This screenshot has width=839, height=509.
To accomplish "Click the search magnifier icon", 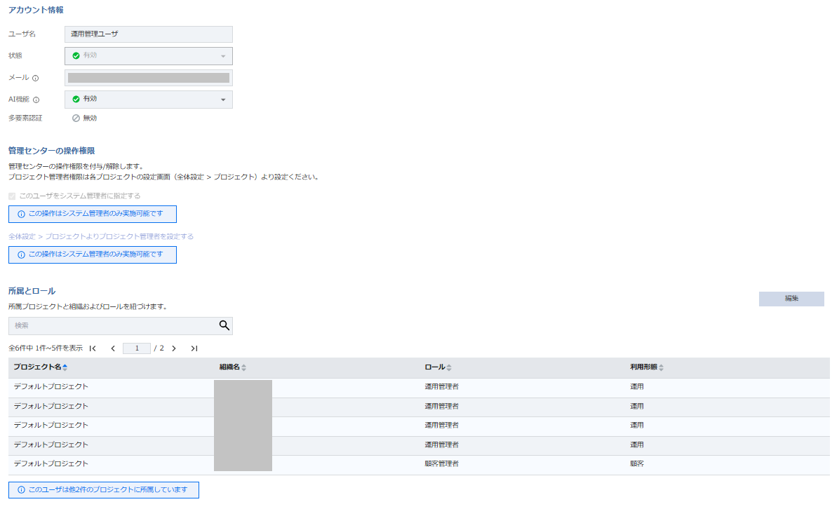I will point(224,325).
